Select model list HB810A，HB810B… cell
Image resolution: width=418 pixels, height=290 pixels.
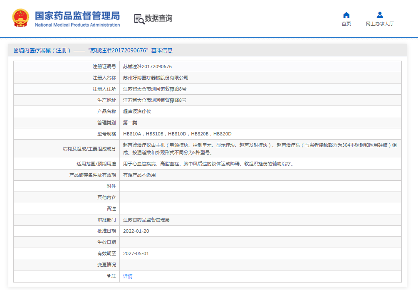[x=177, y=134]
